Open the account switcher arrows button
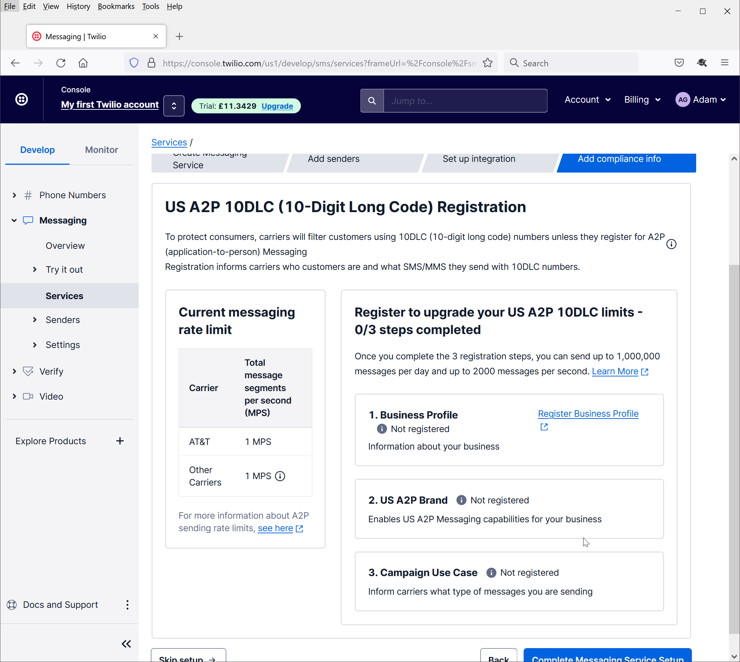Image resolution: width=740 pixels, height=662 pixels. click(174, 106)
